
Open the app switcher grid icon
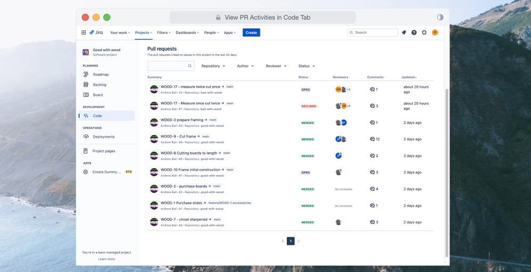84,32
